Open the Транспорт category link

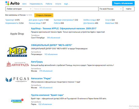[10, 20]
